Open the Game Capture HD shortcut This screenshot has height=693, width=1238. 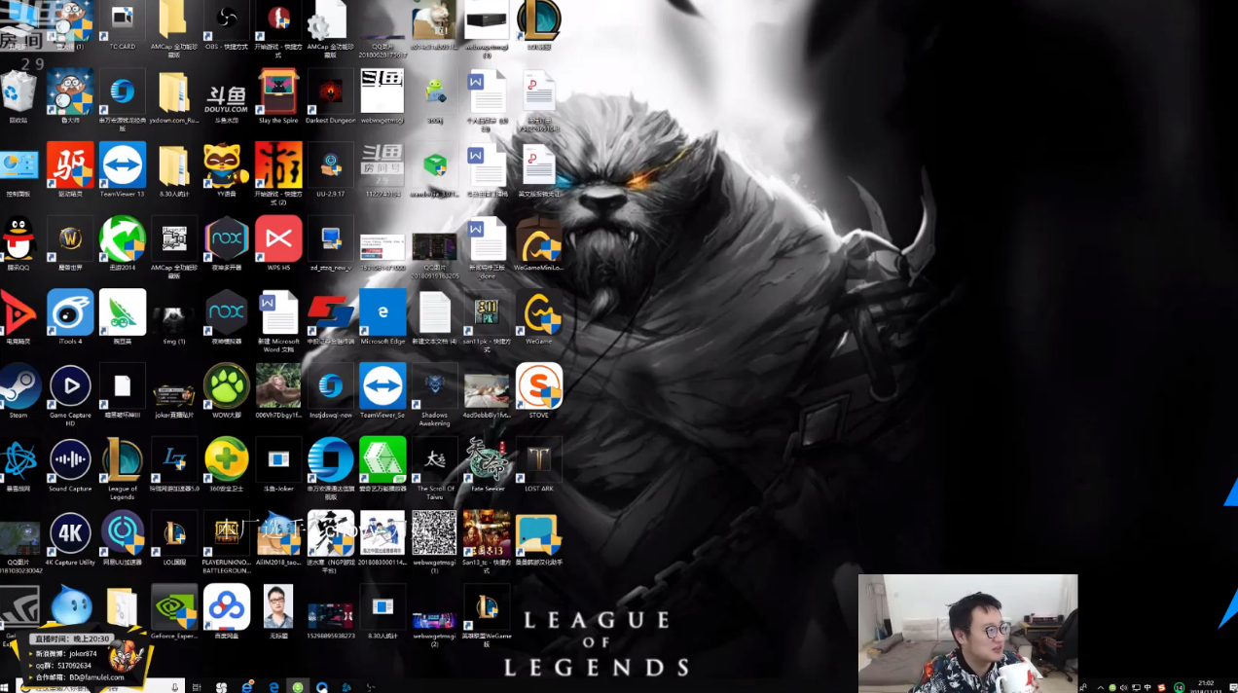pos(70,386)
